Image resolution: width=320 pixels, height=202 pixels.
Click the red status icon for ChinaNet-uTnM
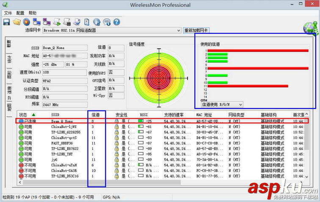(x=21, y=165)
